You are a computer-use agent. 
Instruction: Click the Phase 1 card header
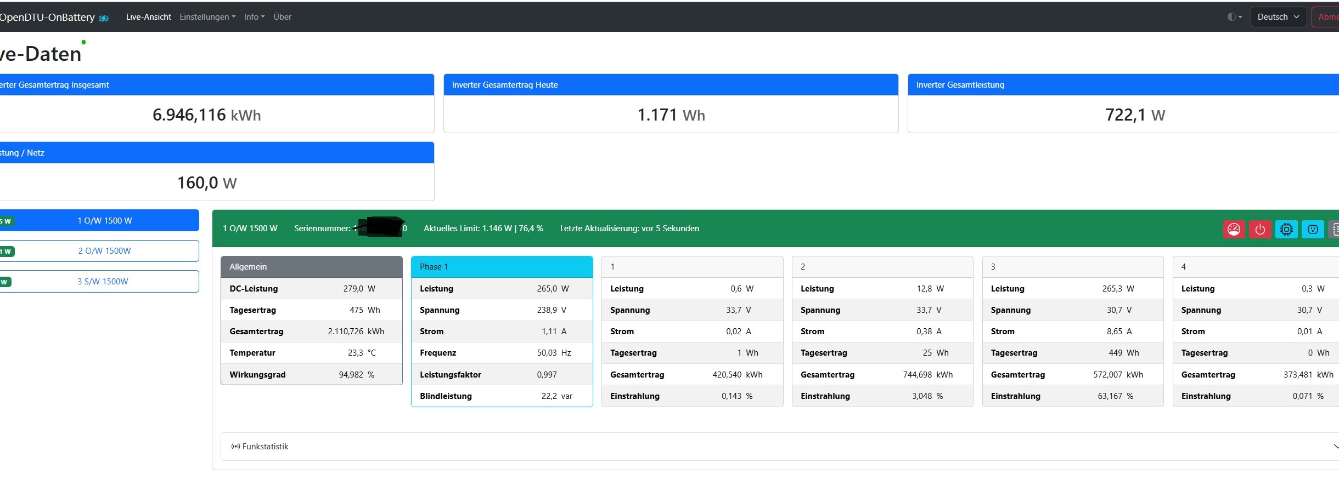(x=502, y=267)
